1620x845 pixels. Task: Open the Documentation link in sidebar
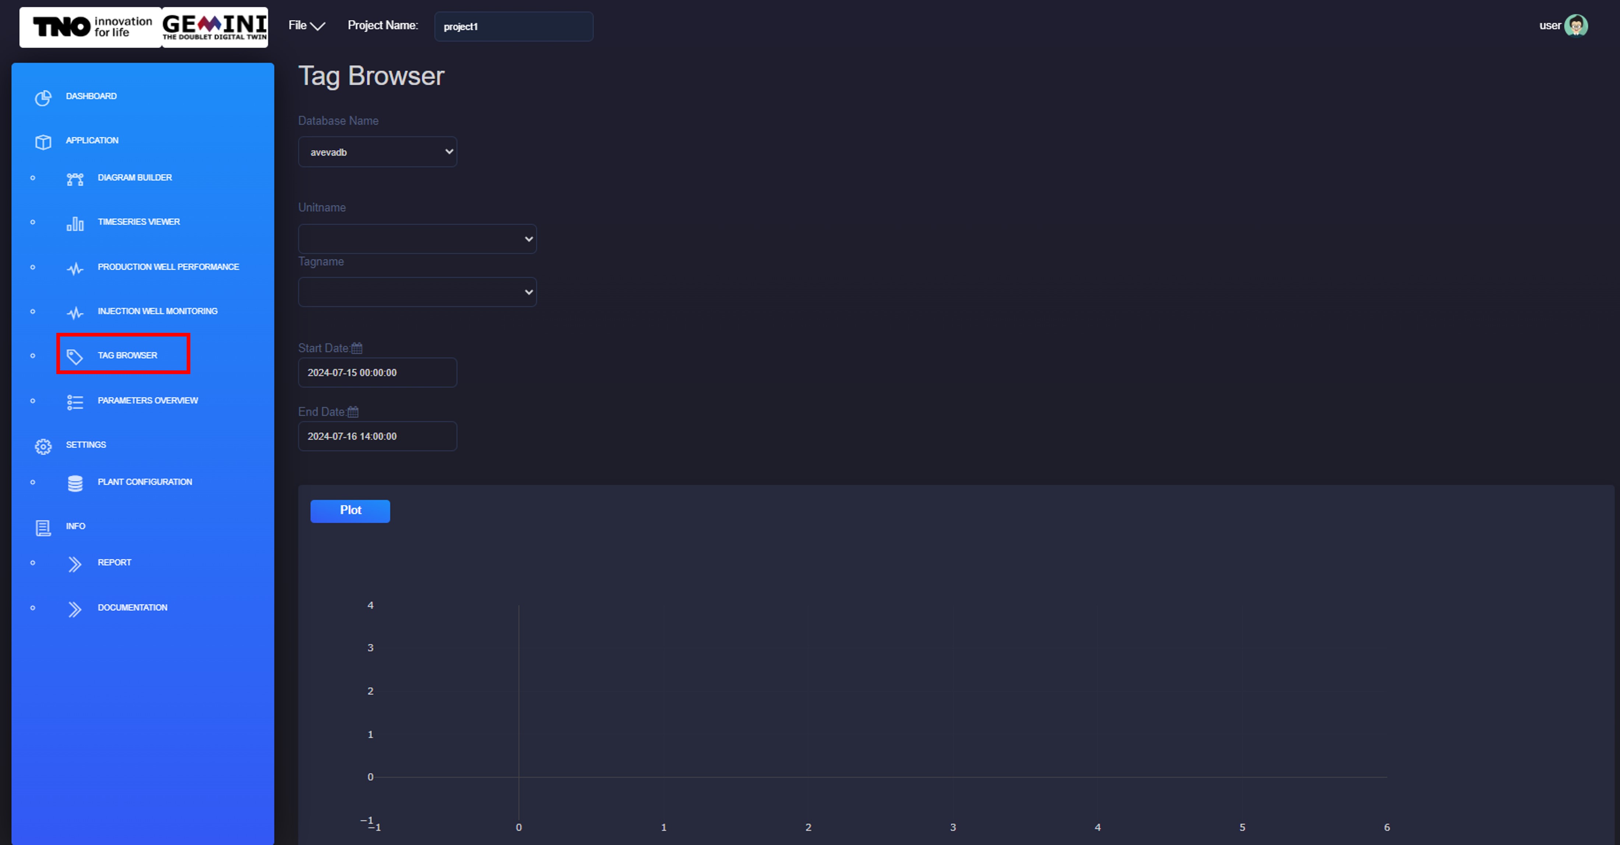click(132, 608)
